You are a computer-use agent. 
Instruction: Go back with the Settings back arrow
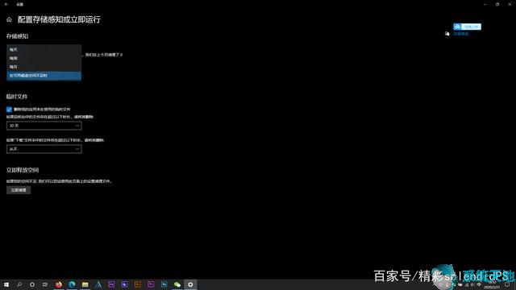[x=6, y=4]
